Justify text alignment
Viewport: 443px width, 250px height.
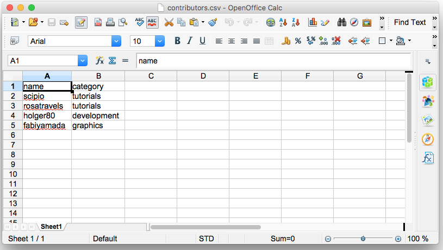[x=257, y=41]
